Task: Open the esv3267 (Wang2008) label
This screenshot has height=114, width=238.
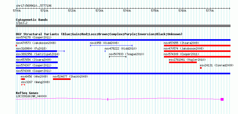Action: click(x=36, y=82)
